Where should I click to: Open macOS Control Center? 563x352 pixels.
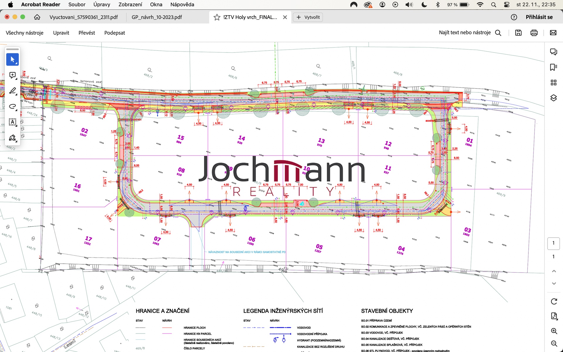[x=507, y=4]
